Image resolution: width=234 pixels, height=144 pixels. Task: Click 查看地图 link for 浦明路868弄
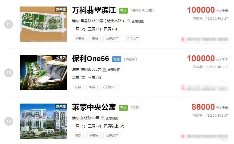[x=114, y=70]
